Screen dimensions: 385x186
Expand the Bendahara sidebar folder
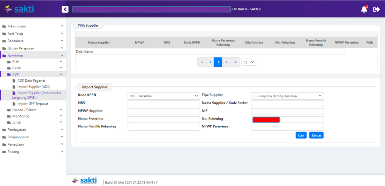pyautogui.click(x=33, y=41)
